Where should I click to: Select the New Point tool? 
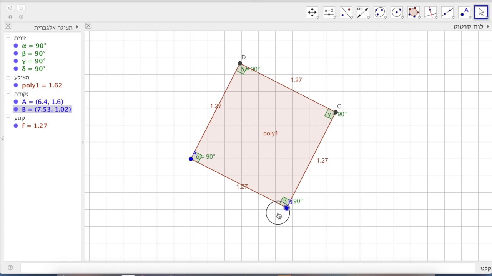pyautogui.click(x=464, y=12)
